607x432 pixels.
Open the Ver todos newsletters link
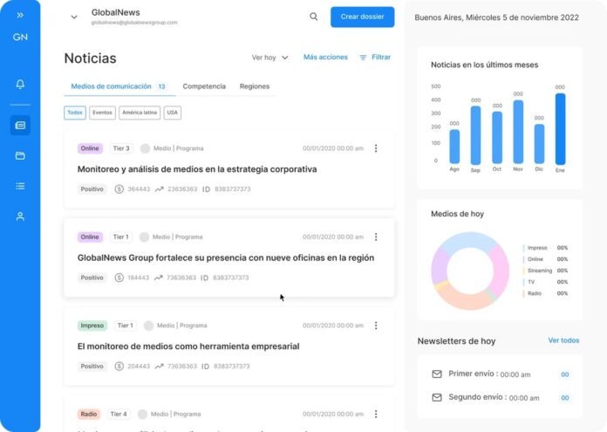click(563, 340)
